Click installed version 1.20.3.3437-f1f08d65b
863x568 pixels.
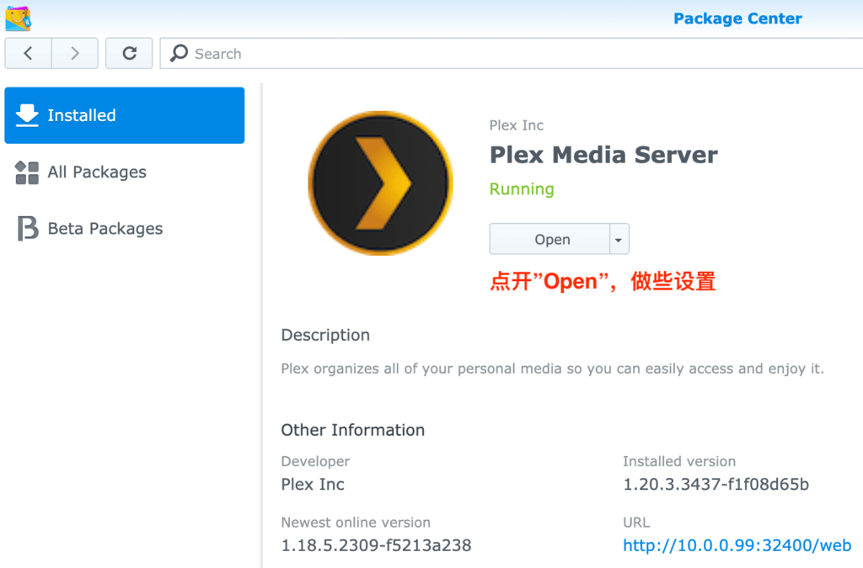point(716,485)
